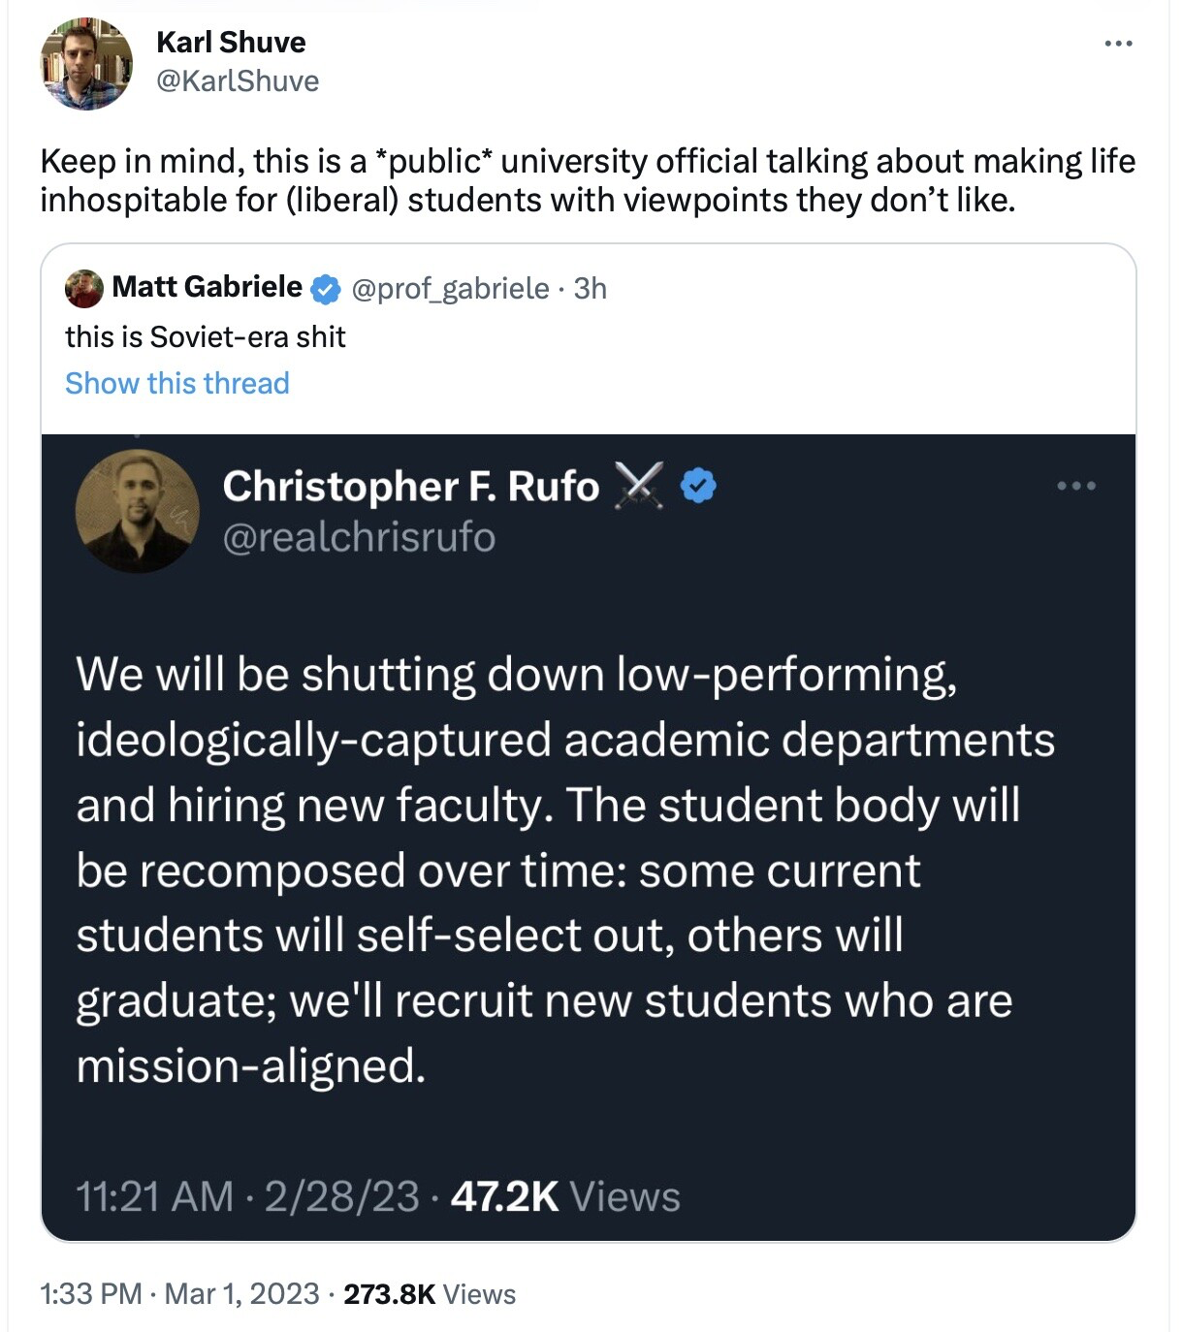Click the Karl Shuve display name
This screenshot has height=1332, width=1183.
coord(231,42)
